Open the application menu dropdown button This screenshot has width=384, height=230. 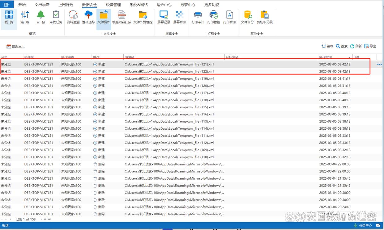6,5
